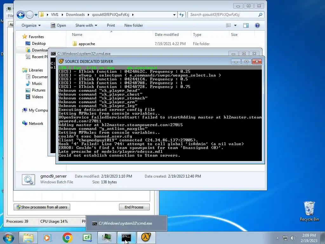Click Open in Explorer toolbar

pyautogui.click(x=58, y=25)
